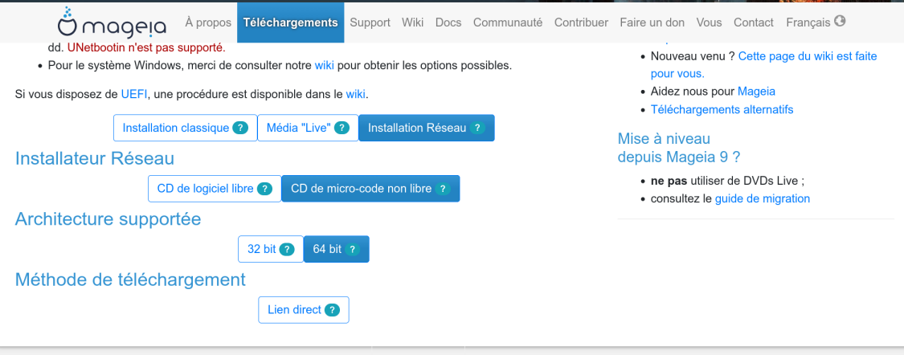Screen dimensions: 904x355
Task: Follow wiki link for Windows options
Action: point(325,66)
